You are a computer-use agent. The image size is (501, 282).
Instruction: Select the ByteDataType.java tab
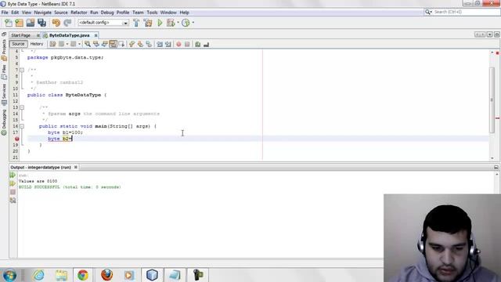[70, 35]
